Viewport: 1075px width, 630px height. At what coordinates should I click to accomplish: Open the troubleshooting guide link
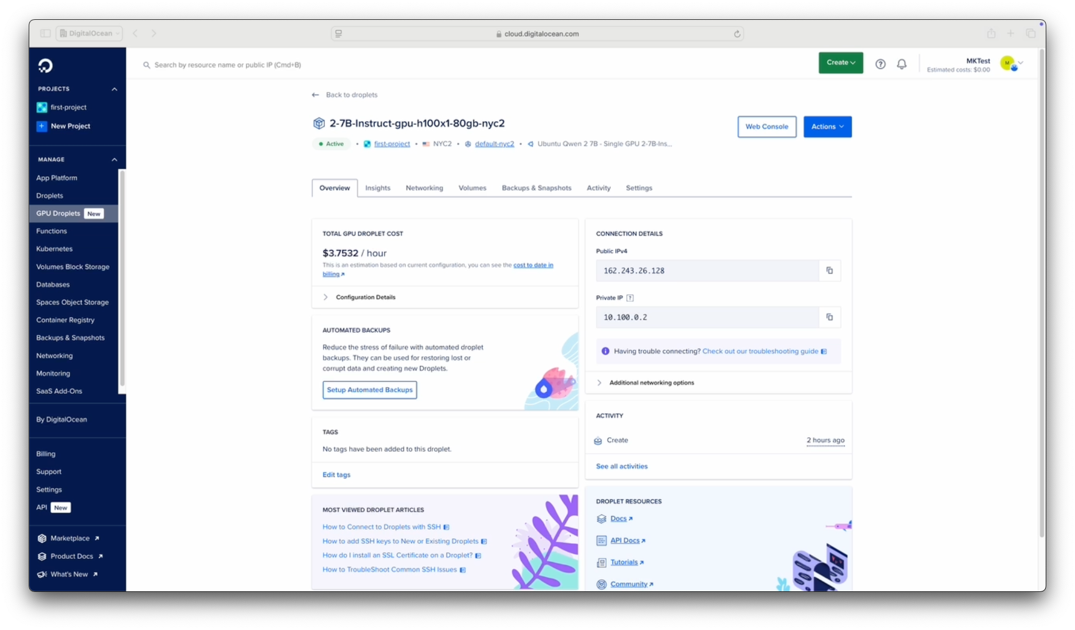(x=760, y=351)
